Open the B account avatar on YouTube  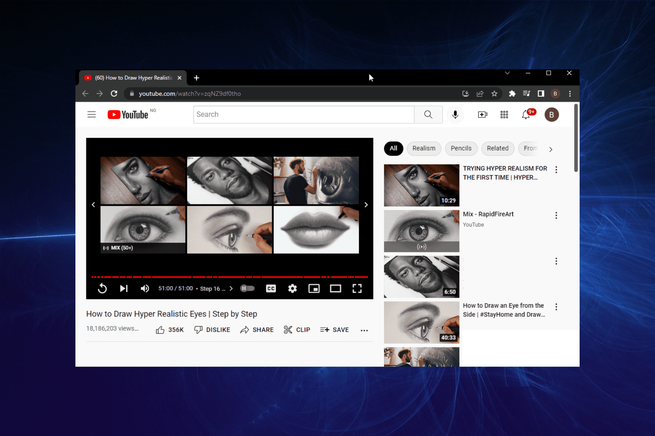click(x=551, y=115)
